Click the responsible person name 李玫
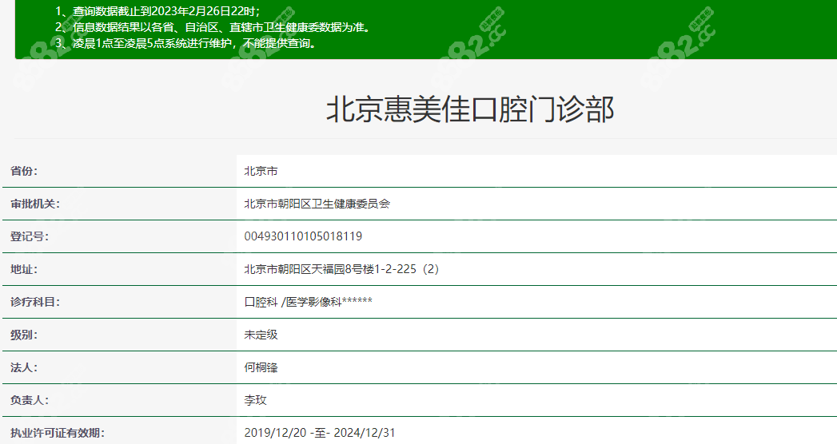 pos(255,400)
